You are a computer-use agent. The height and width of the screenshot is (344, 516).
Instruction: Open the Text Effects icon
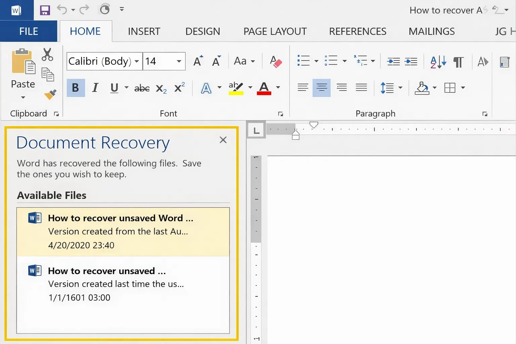[x=206, y=87]
